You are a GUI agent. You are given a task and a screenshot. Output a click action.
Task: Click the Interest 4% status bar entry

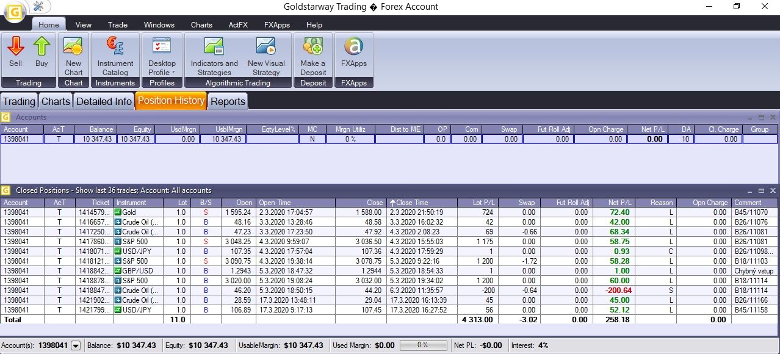pyautogui.click(x=529, y=345)
